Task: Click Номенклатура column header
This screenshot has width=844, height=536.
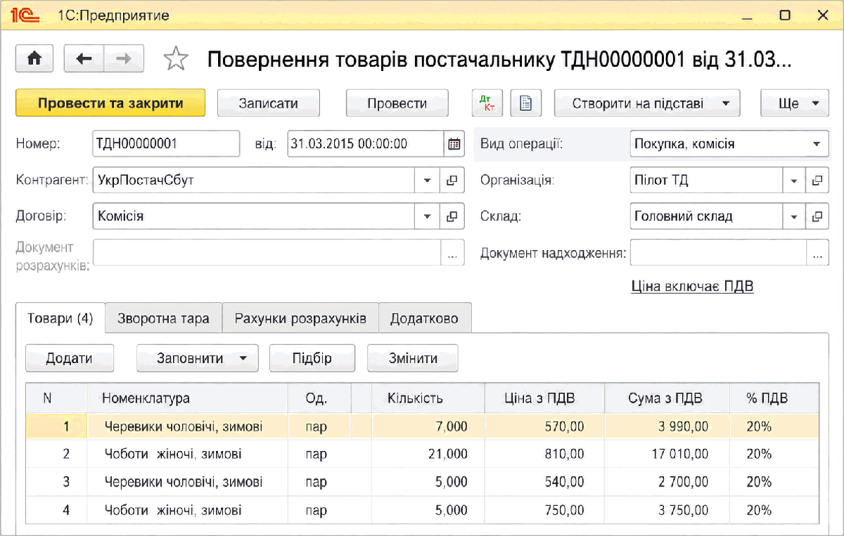Action: (188, 398)
